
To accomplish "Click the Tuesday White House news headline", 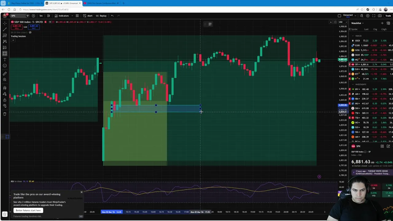I will [372, 172].
